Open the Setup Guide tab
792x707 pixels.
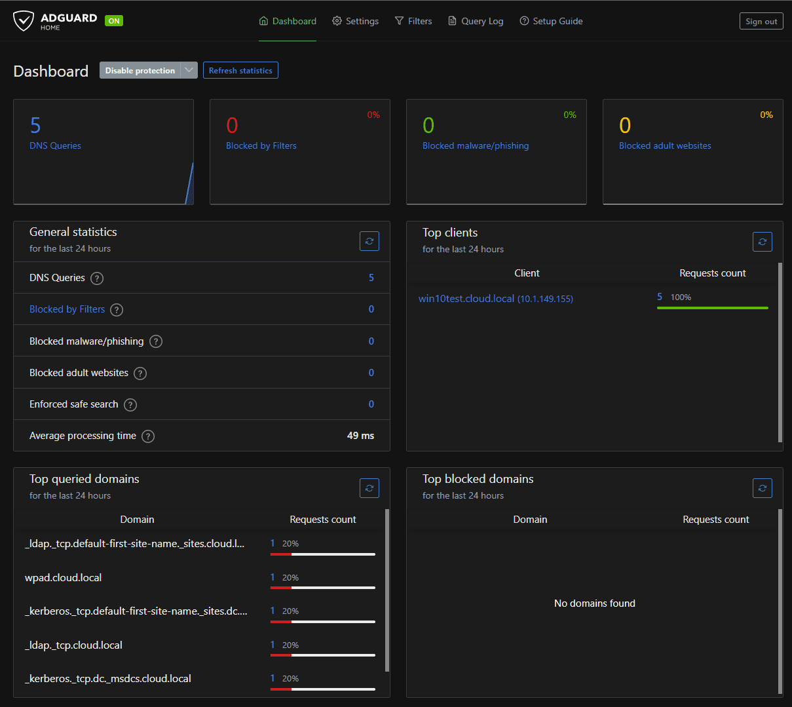coord(551,21)
